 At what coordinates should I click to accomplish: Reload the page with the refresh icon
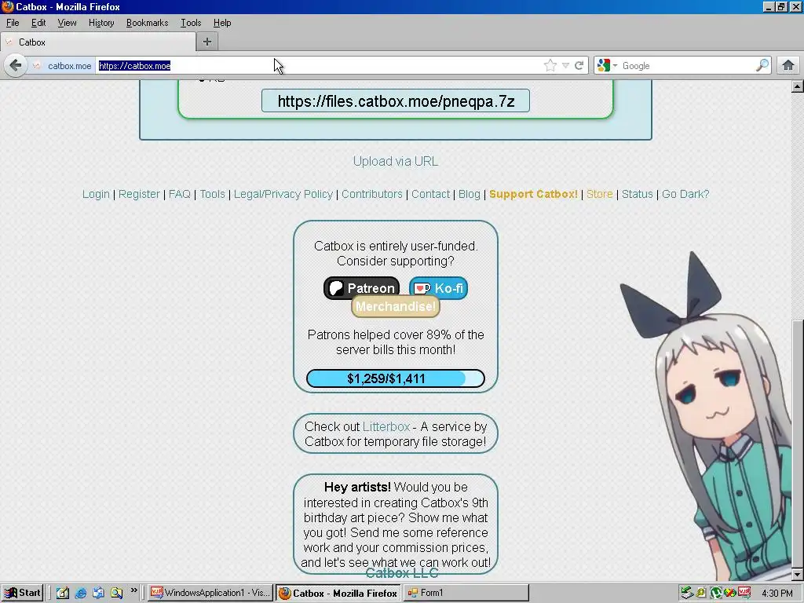coord(579,65)
